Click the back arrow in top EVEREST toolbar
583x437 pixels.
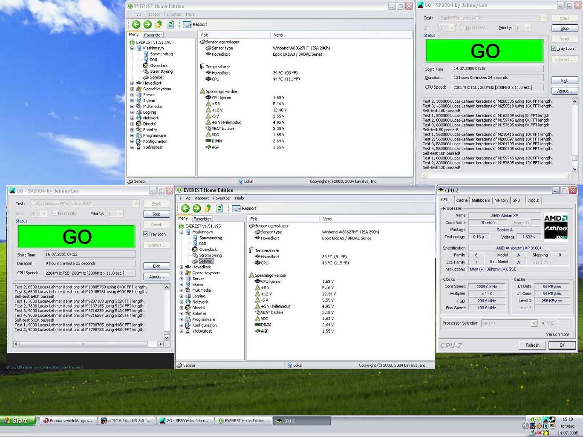[x=136, y=24]
